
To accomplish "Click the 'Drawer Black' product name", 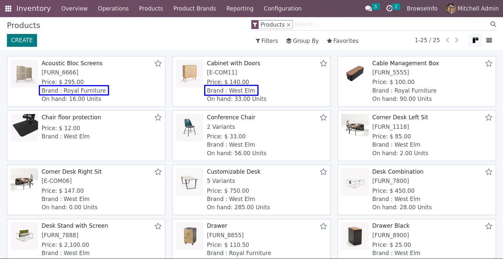I will (x=391, y=226).
